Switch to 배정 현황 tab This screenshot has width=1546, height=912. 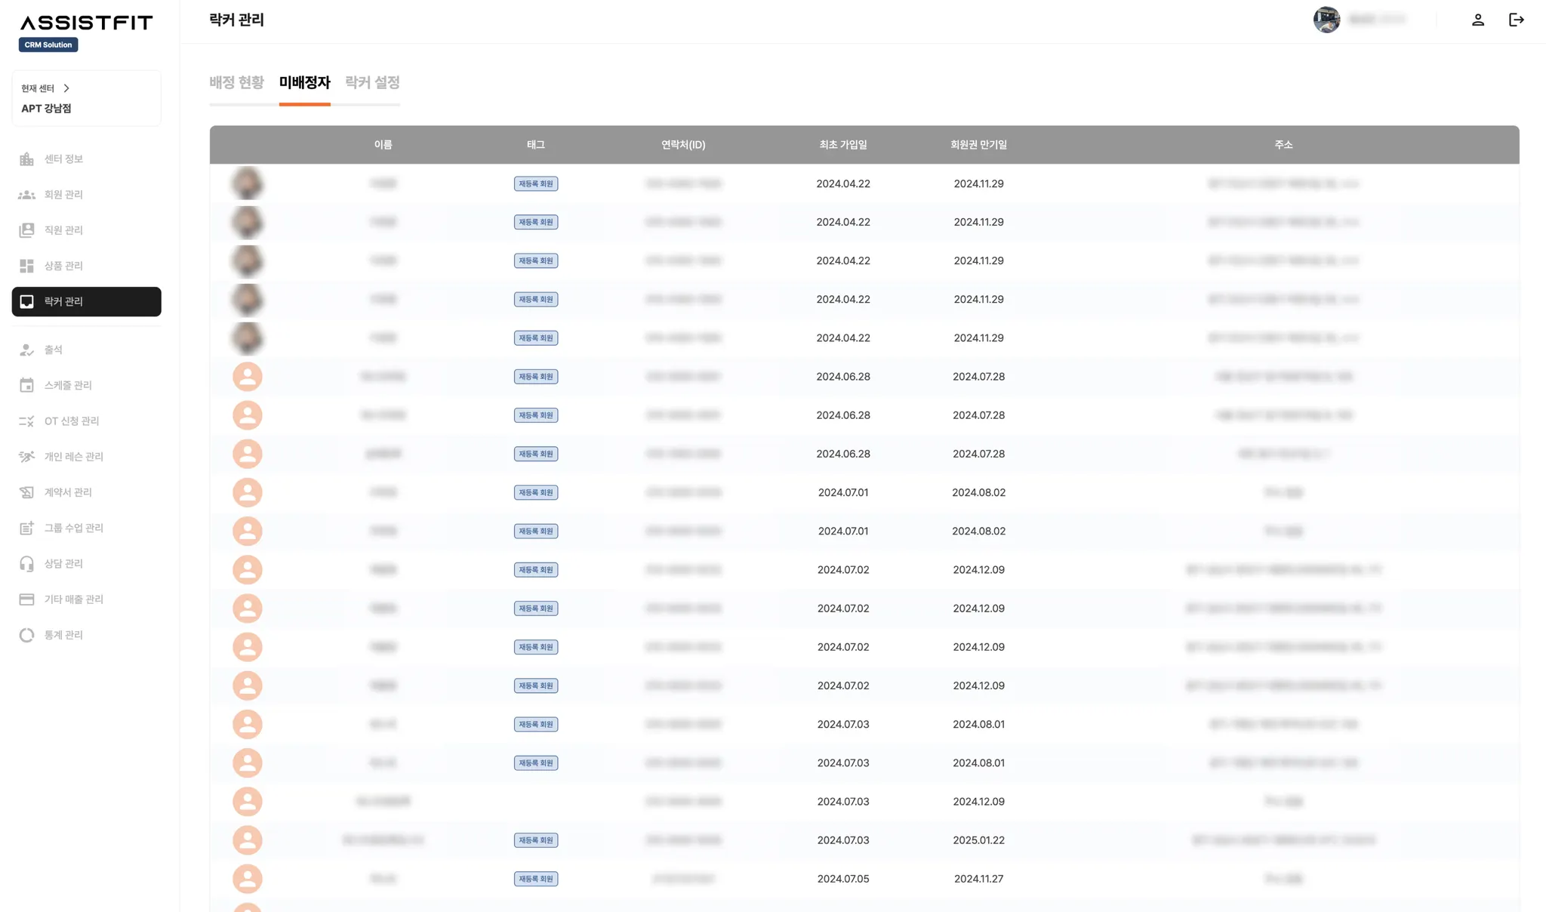(236, 82)
